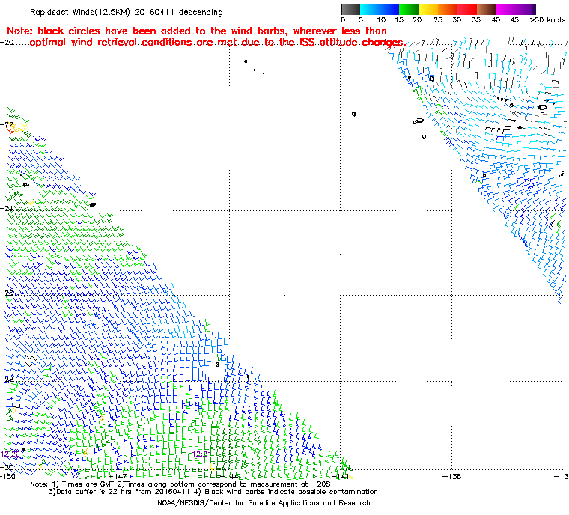This screenshot has height=515, width=569.
Task: Click the '45' label under the color legend
Action: pyautogui.click(x=514, y=20)
